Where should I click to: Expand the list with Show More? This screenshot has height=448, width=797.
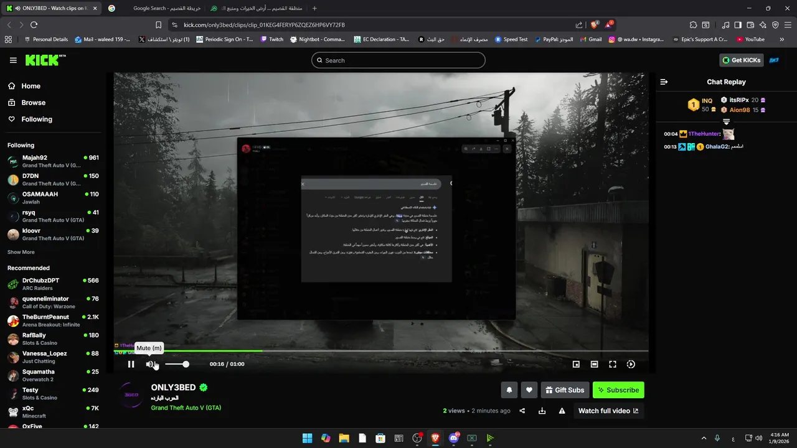coord(21,252)
